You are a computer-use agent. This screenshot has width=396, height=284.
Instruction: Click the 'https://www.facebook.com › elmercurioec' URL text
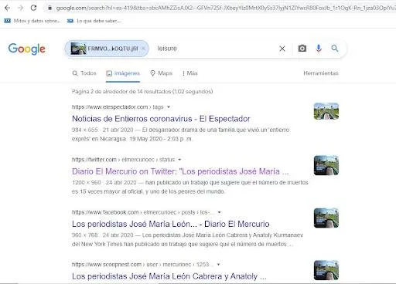[x=143, y=212]
